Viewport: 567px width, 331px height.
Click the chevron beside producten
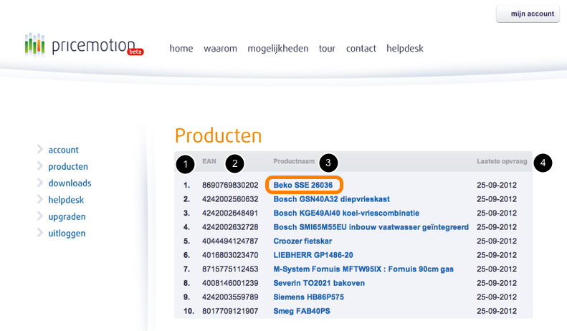point(39,165)
